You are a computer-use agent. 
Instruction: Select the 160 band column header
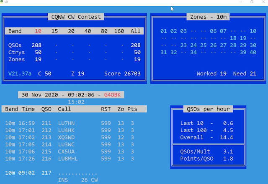pyautogui.click(x=119, y=31)
